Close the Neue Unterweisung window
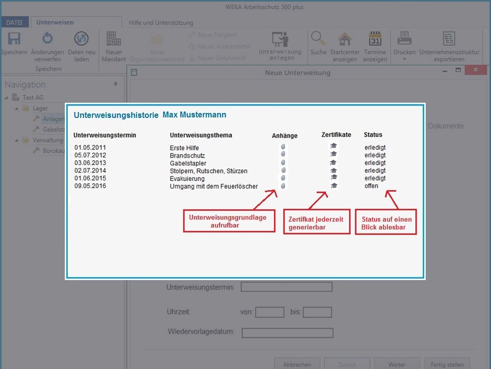Image resolution: width=491 pixels, height=369 pixels. (476, 70)
